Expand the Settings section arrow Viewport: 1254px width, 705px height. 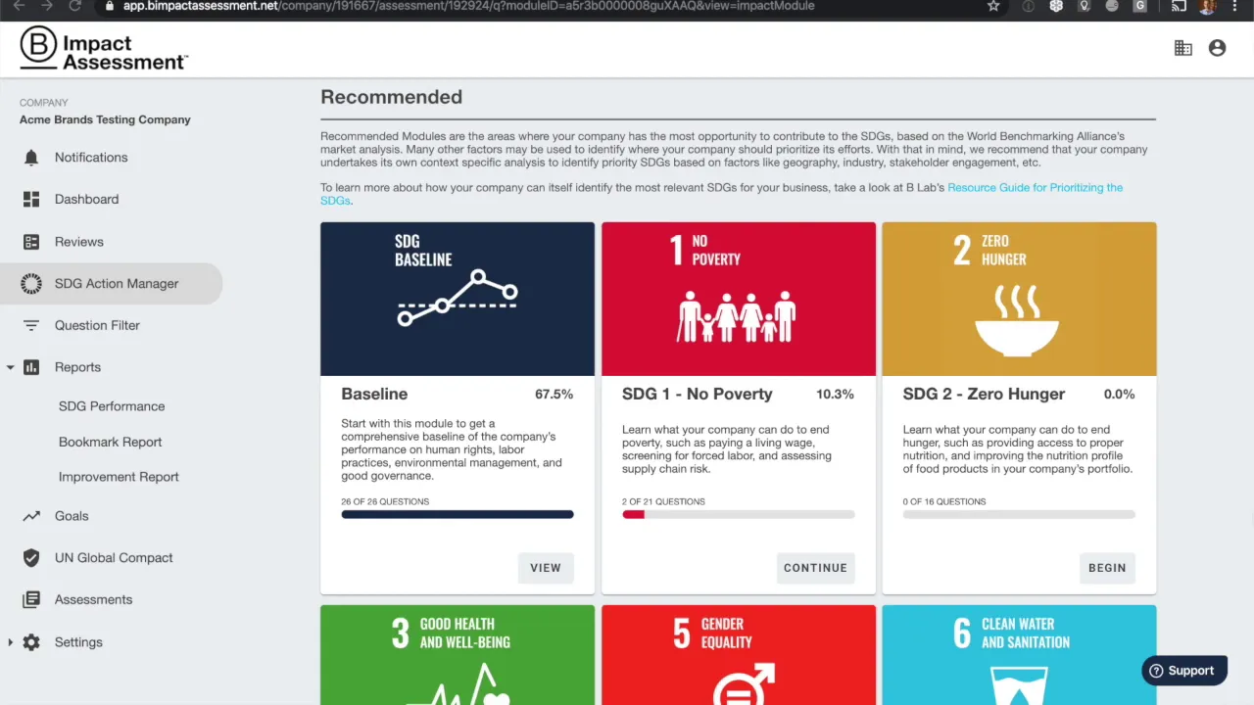10,642
